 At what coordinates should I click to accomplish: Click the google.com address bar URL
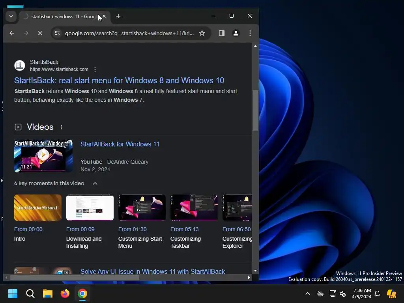(x=129, y=33)
